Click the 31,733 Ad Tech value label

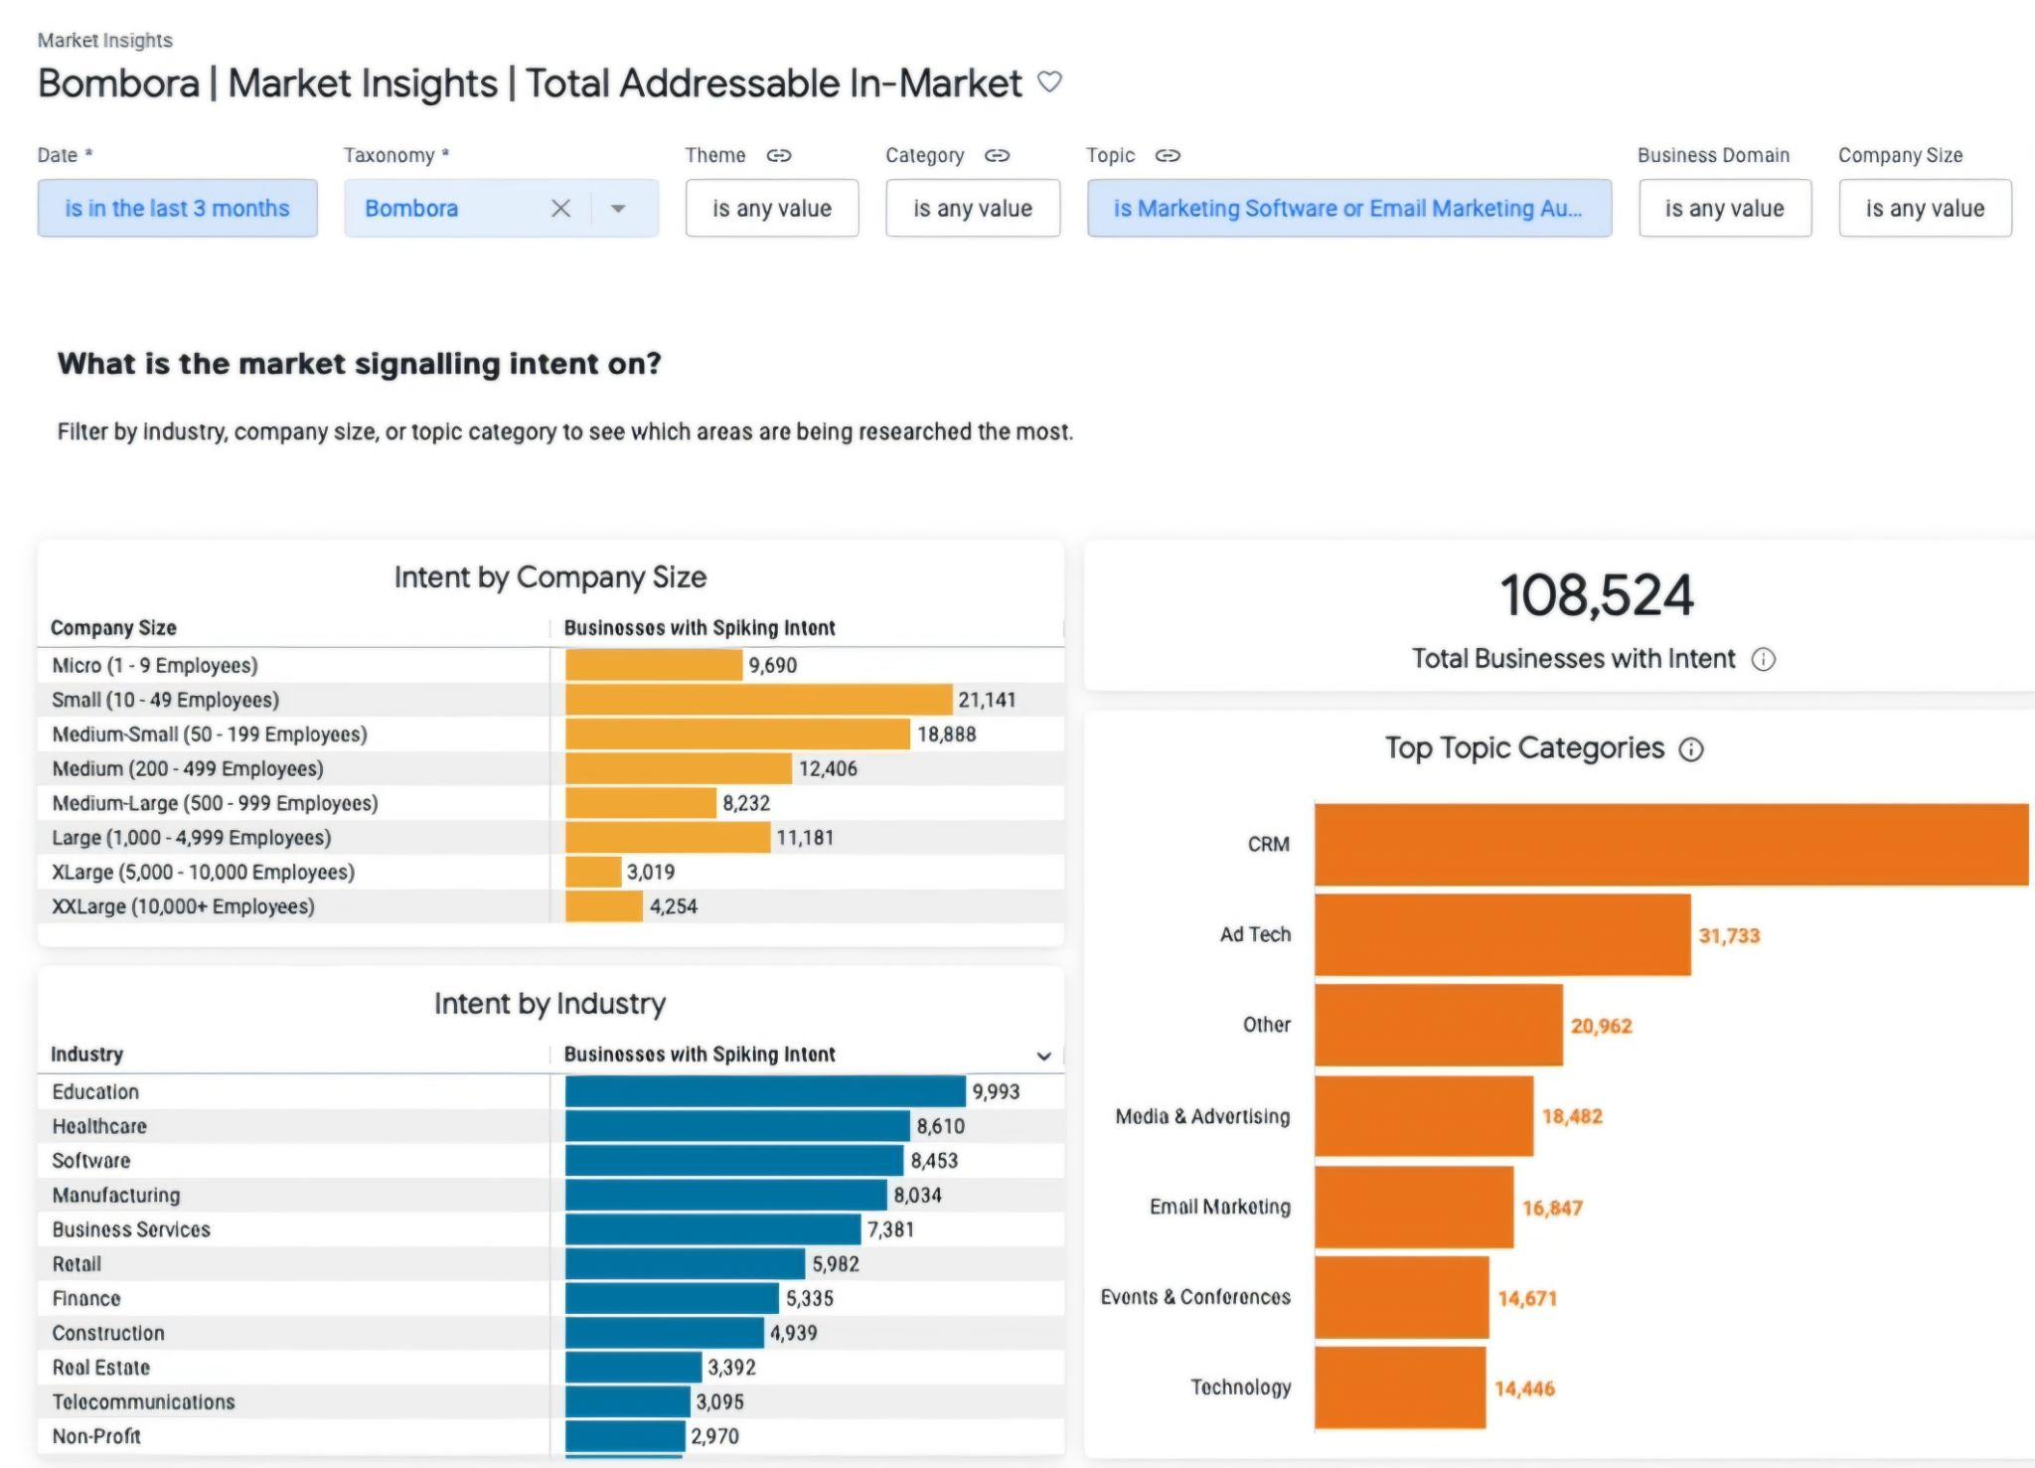1729,935
